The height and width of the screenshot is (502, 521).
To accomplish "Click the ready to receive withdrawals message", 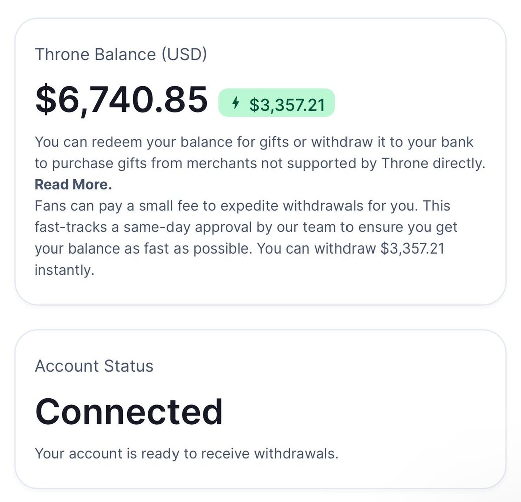I will pyautogui.click(x=187, y=454).
